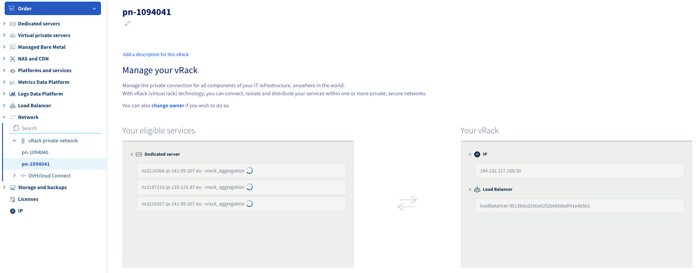
Task: Click the Metrics Data Platform chart icon
Action: (13, 82)
